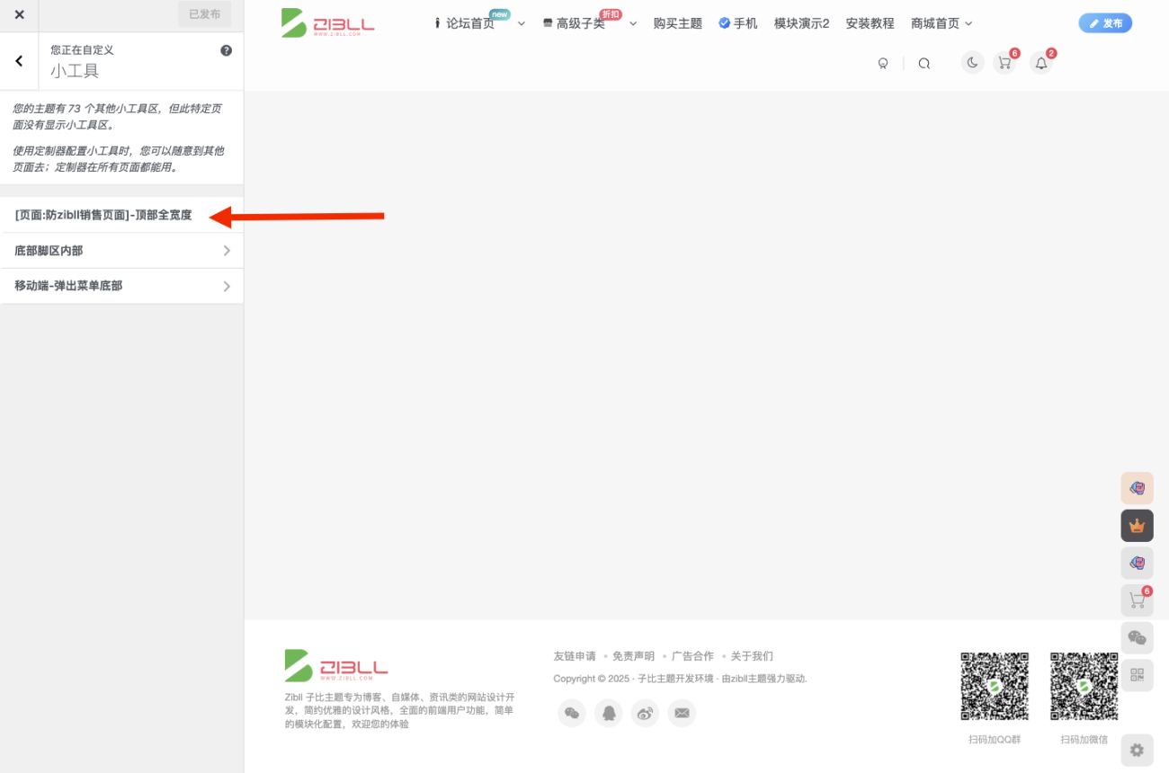1169x773 pixels.
Task: Click the floating QR code button
Action: pyautogui.click(x=1137, y=674)
